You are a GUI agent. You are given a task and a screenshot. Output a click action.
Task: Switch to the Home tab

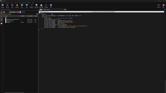click(41, 10)
